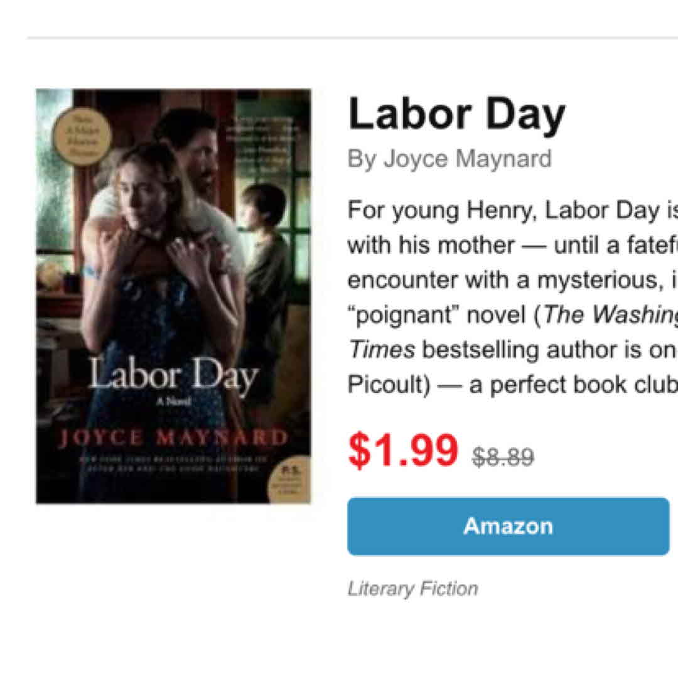This screenshot has width=678, height=678.
Task: Click the crossed-out $8.89 original price
Action: pyautogui.click(x=503, y=456)
